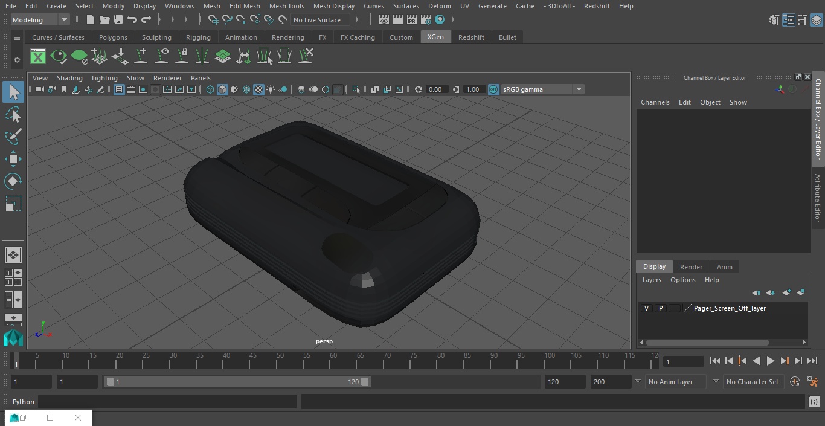Click the XGen lock guides icon
The width and height of the screenshot is (825, 426).
coord(182,57)
